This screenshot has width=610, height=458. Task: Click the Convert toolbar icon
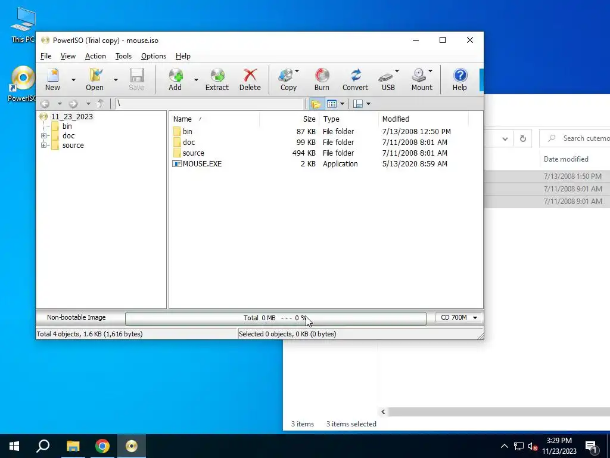[x=355, y=79]
